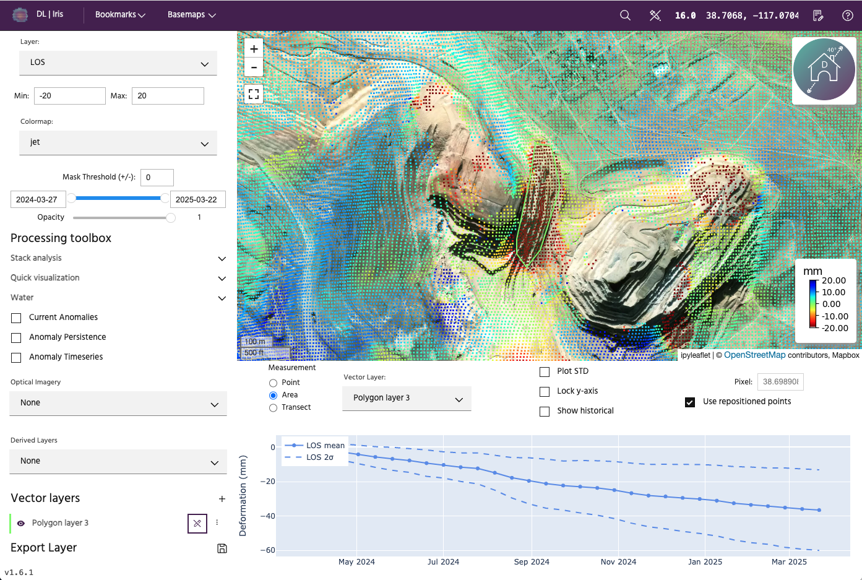Click the search magnifier icon

[625, 15]
